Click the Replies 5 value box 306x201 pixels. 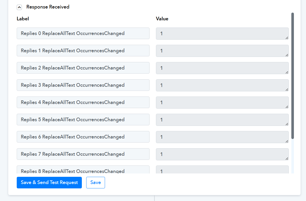[222, 120]
